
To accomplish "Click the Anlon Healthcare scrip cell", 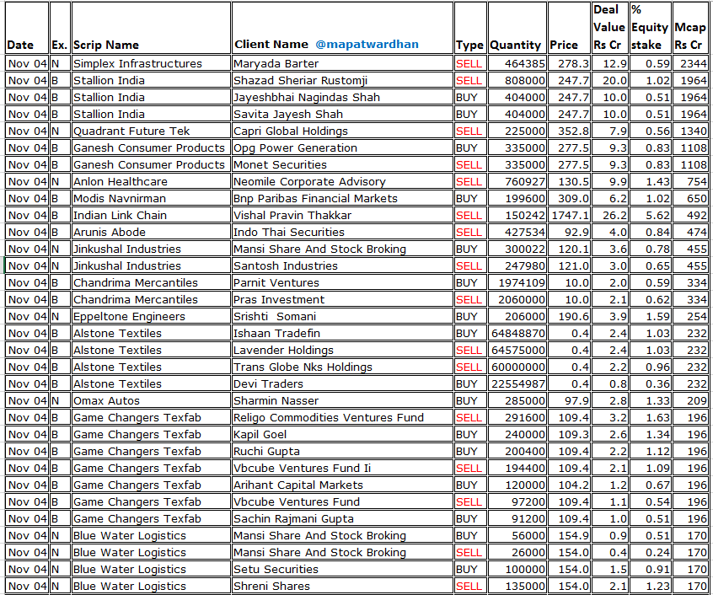I will tap(152, 181).
